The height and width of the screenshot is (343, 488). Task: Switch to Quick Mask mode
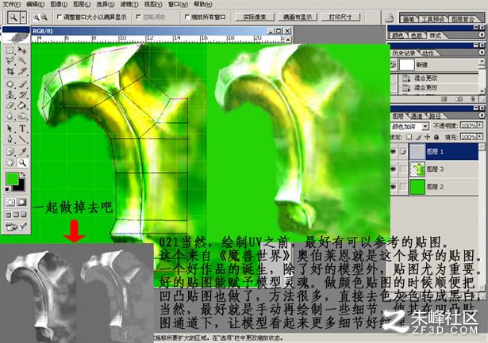(x=21, y=202)
